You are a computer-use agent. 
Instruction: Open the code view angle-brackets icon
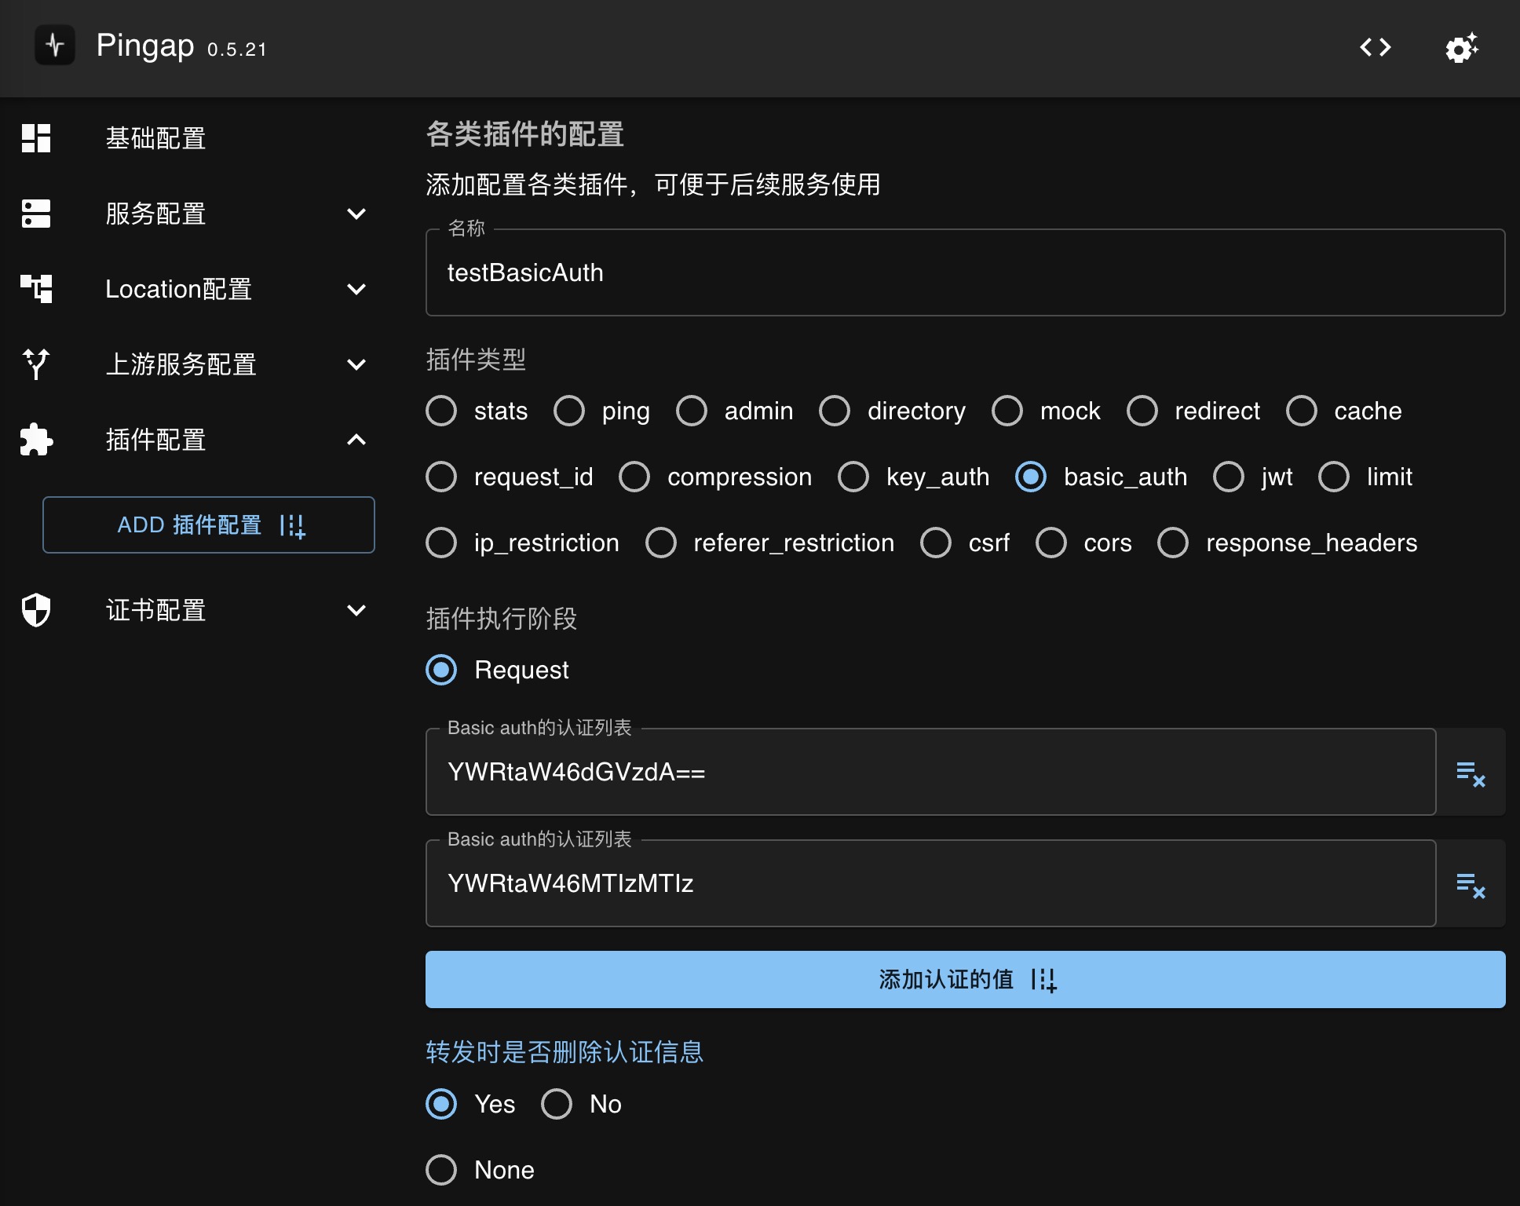click(1376, 47)
